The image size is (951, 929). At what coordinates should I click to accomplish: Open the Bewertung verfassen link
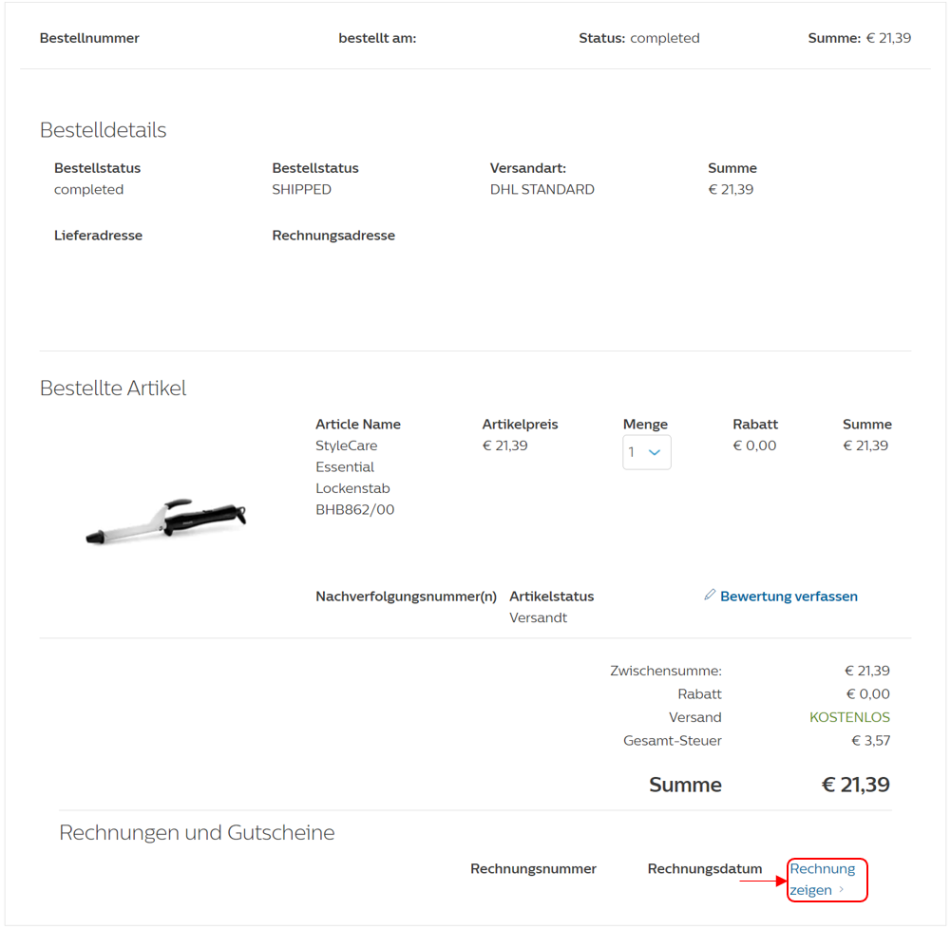pyautogui.click(x=789, y=597)
